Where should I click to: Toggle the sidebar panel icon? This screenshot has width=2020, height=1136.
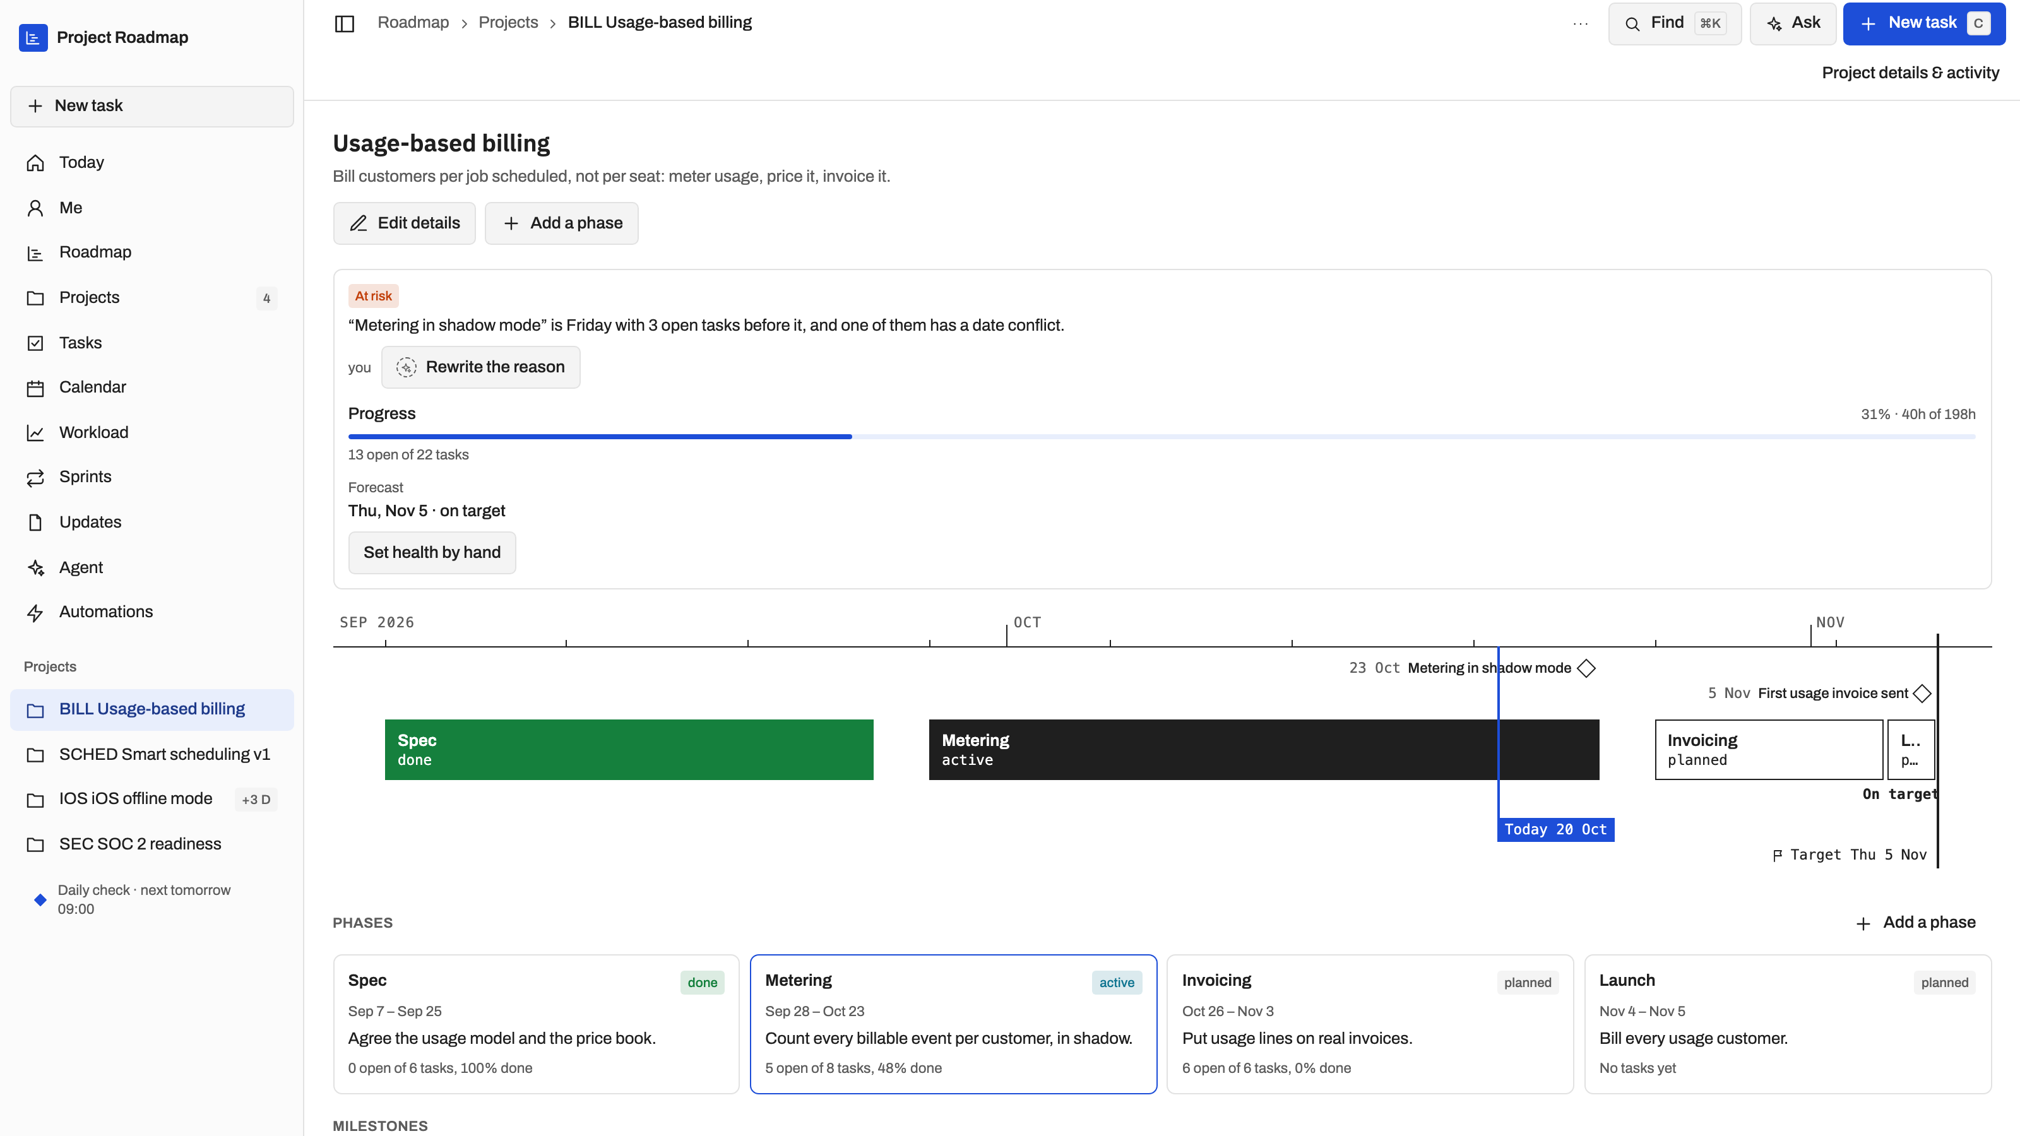click(x=344, y=23)
